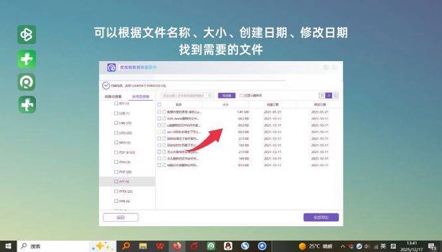Open the red swirl app on the taskbar
The width and height of the screenshot is (442, 252).
[x=194, y=247]
